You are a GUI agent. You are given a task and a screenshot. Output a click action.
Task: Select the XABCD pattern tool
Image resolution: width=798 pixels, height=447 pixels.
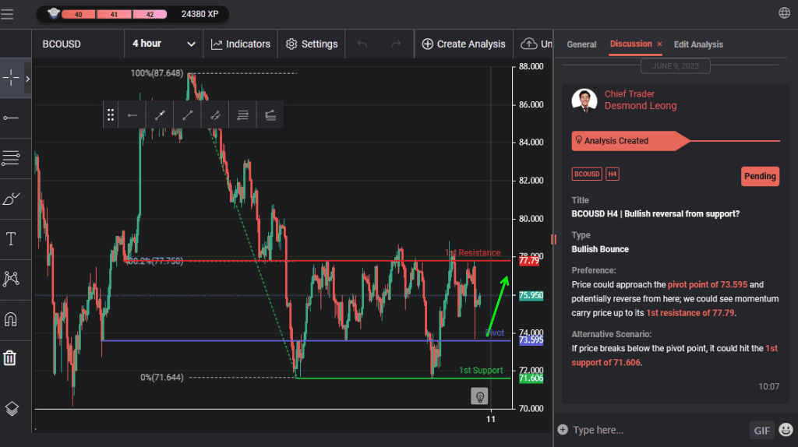[x=11, y=279]
